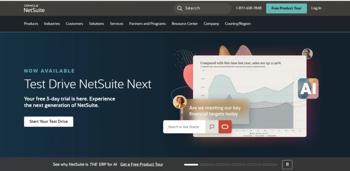Select the second carousel slide indicator
This screenshot has height=171, width=350.
[207, 165]
